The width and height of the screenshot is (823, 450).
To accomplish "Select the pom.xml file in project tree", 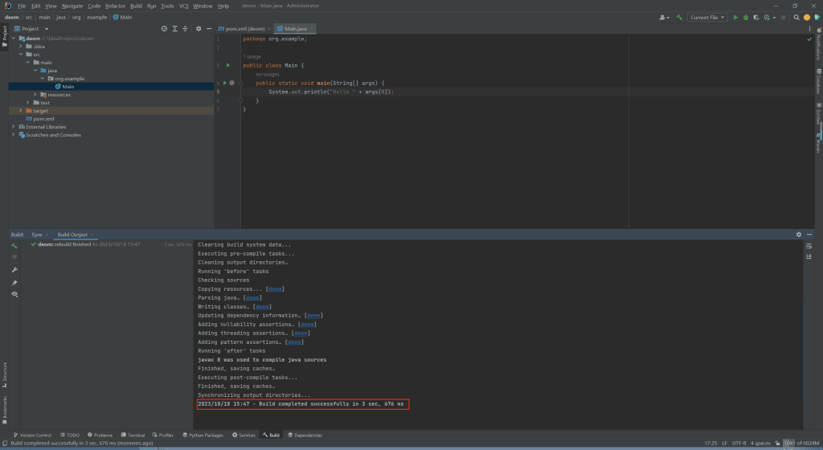I will coord(43,119).
